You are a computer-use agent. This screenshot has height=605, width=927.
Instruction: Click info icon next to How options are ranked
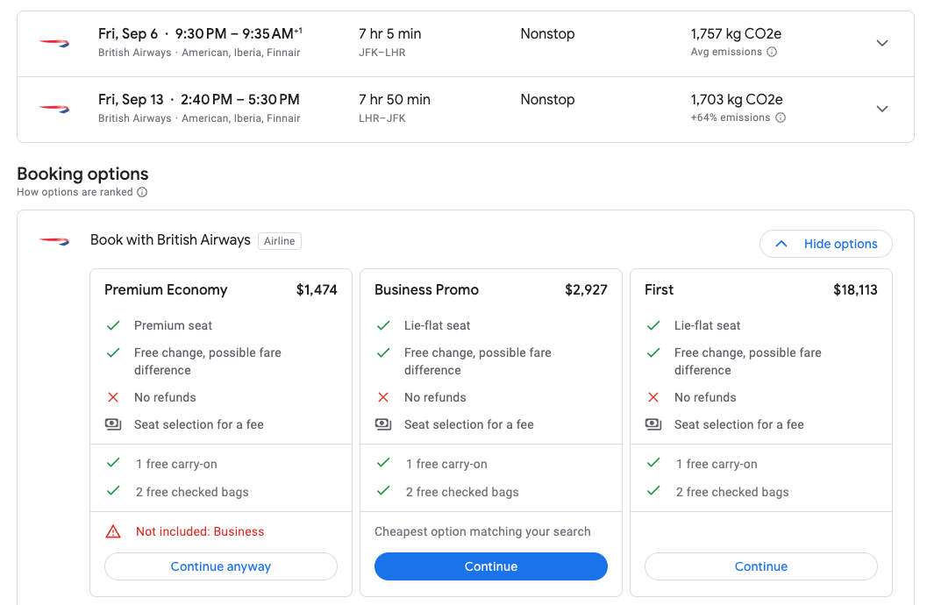coord(142,193)
